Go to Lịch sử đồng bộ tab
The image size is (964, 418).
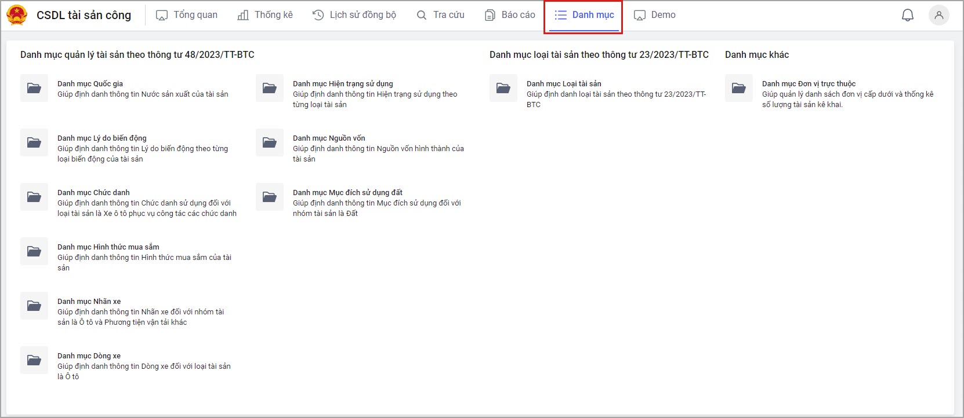(354, 15)
